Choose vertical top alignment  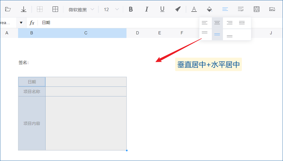[x=205, y=33]
